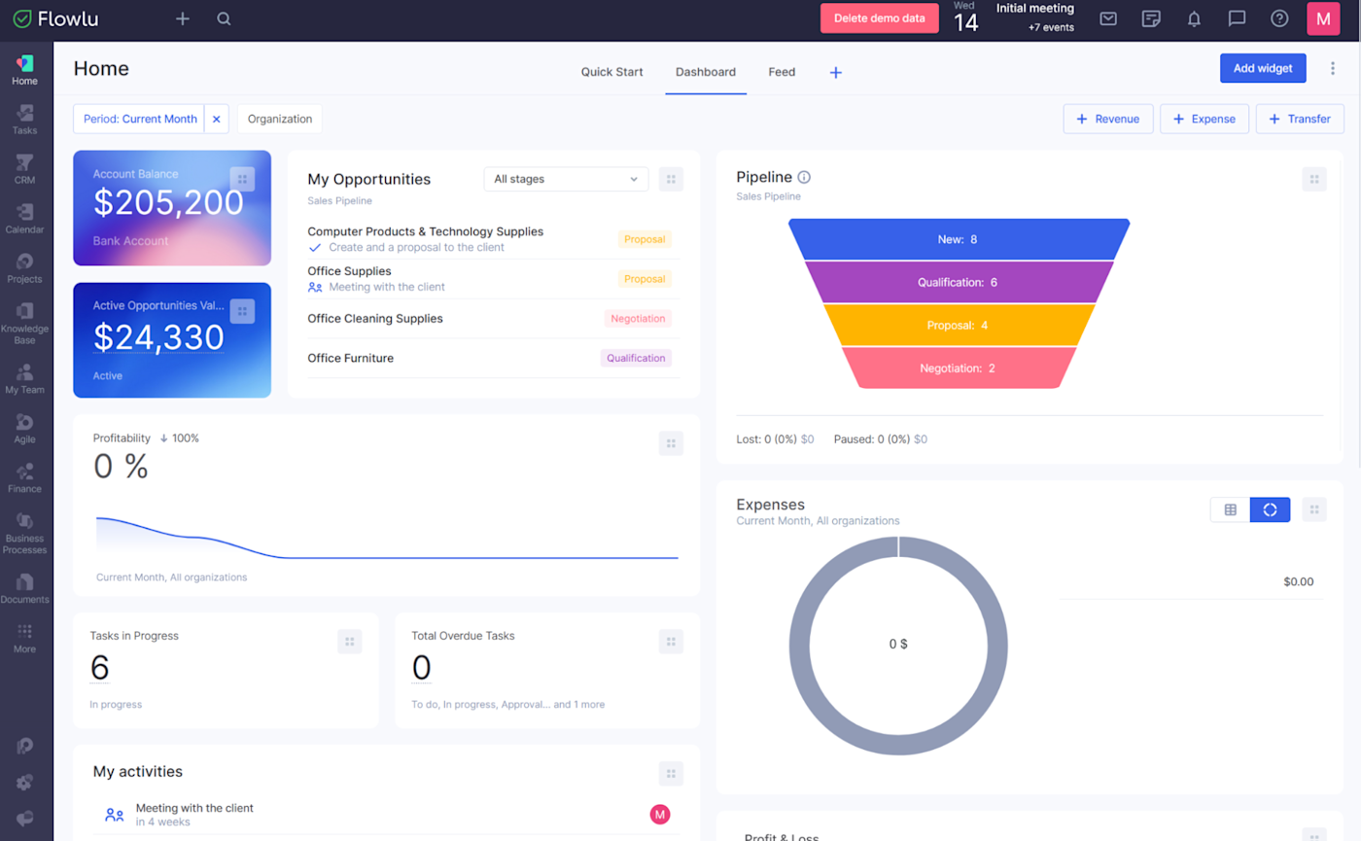1361x841 pixels.
Task: Open the search magnifier in the top bar
Action: tap(224, 18)
